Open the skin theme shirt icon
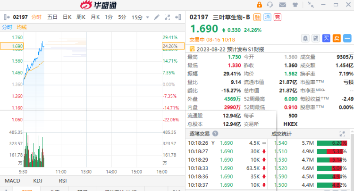Viewport: 354px width, 191px height. (x=295, y=5)
